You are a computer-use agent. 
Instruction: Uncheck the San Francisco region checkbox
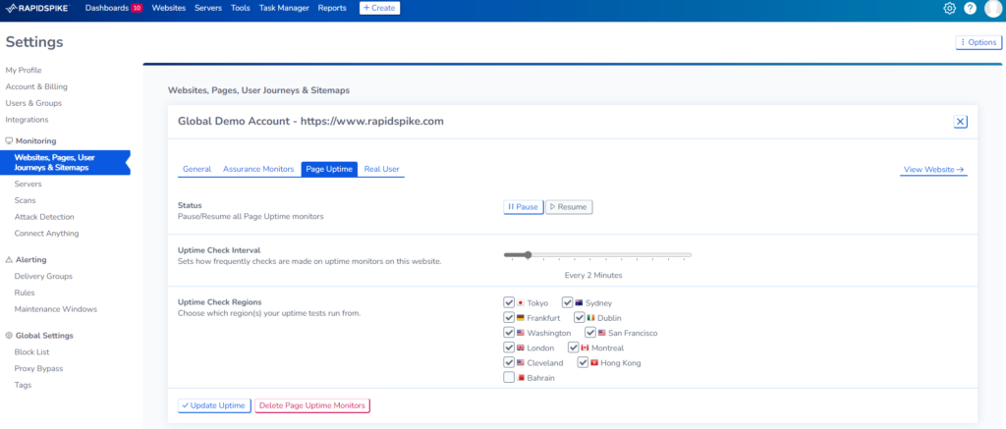point(590,333)
